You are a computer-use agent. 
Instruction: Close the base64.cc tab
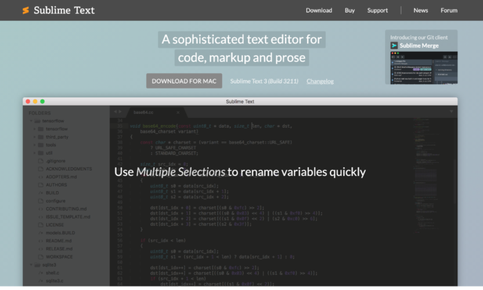pos(178,113)
